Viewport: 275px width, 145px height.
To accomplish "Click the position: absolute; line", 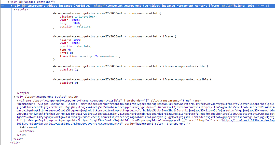I will click(76, 46).
